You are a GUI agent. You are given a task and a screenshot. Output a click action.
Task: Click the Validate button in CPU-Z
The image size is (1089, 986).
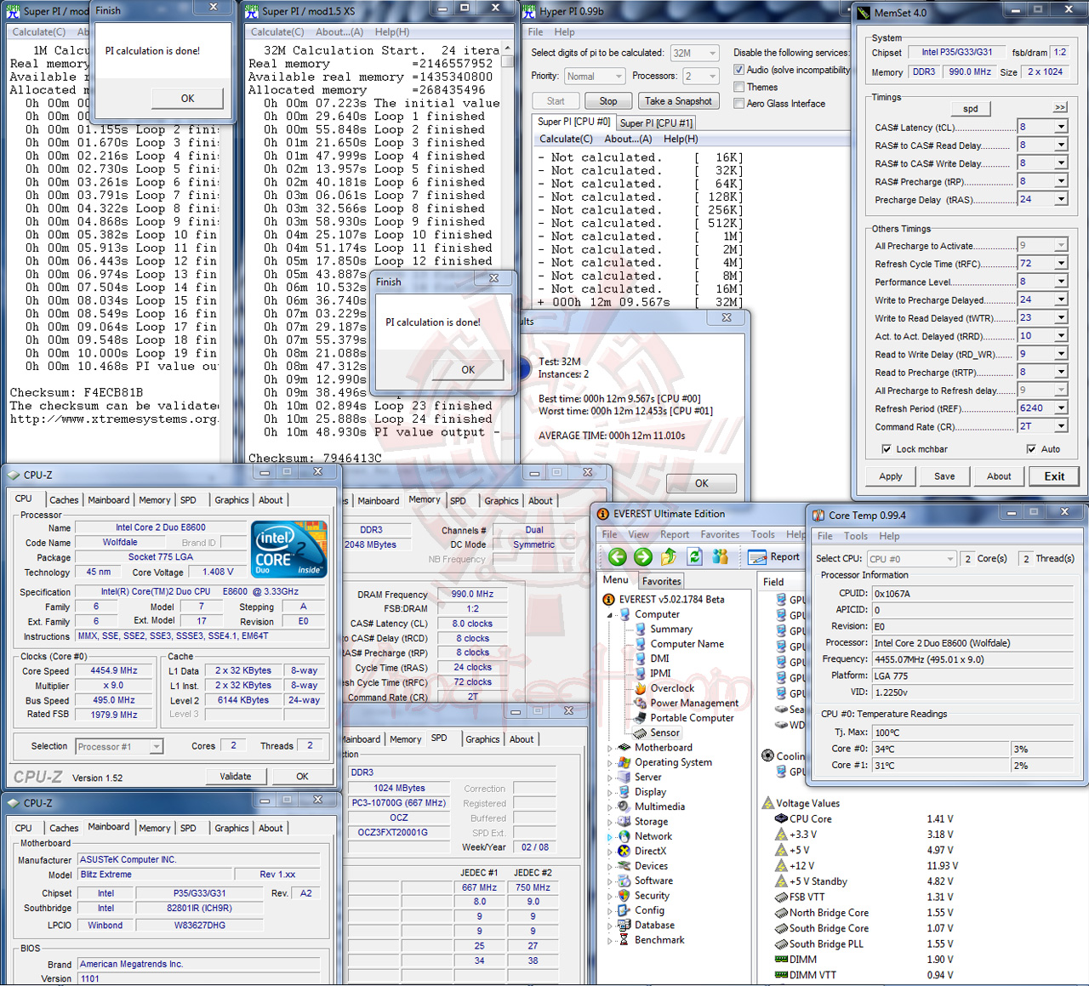point(236,776)
